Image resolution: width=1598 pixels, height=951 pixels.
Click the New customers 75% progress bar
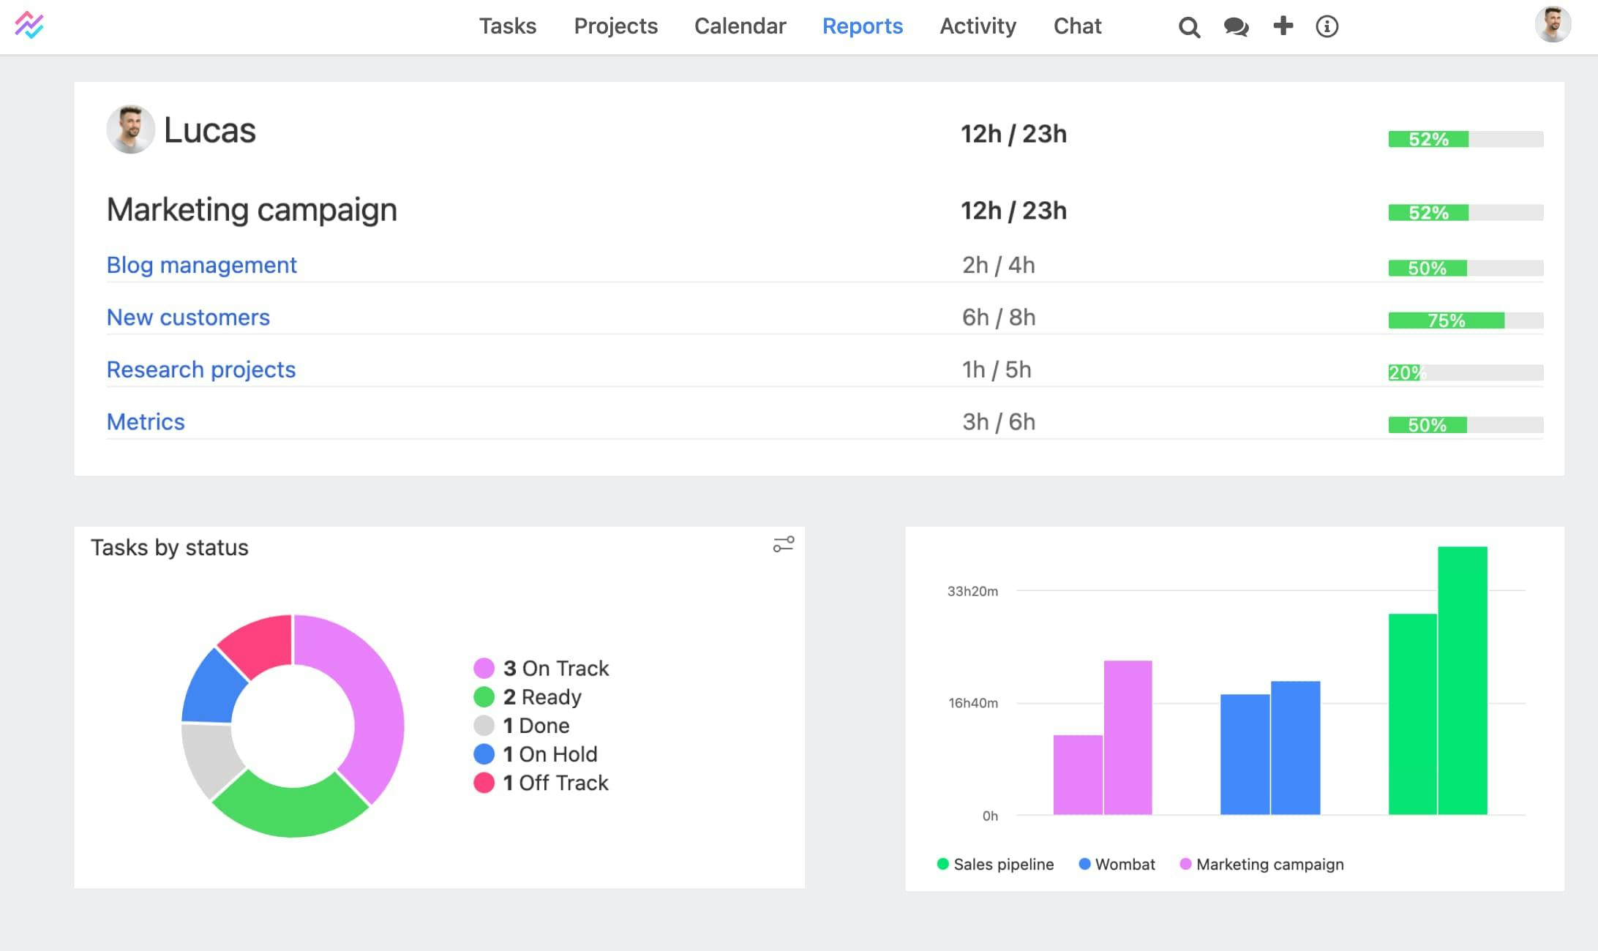pyautogui.click(x=1465, y=320)
